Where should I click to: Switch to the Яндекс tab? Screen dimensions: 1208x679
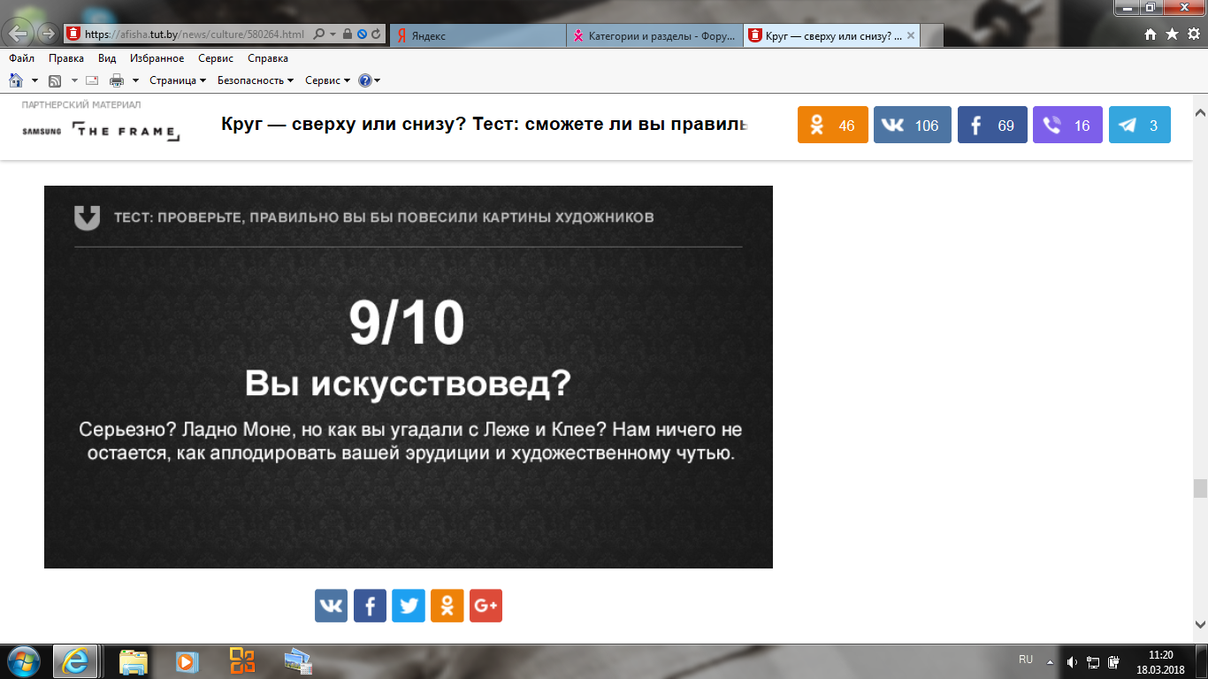click(478, 35)
